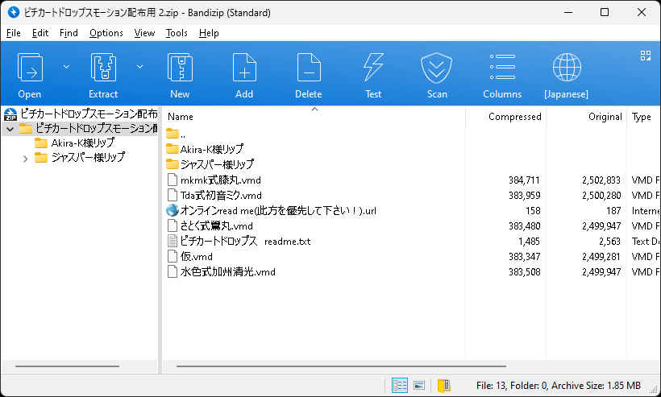Screen dimensions: 661x397
Task: Click the Add files toolbar icon
Action: pos(244,68)
